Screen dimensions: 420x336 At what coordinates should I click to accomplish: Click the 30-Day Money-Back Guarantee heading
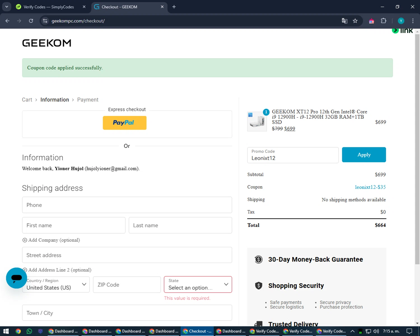click(x=316, y=260)
